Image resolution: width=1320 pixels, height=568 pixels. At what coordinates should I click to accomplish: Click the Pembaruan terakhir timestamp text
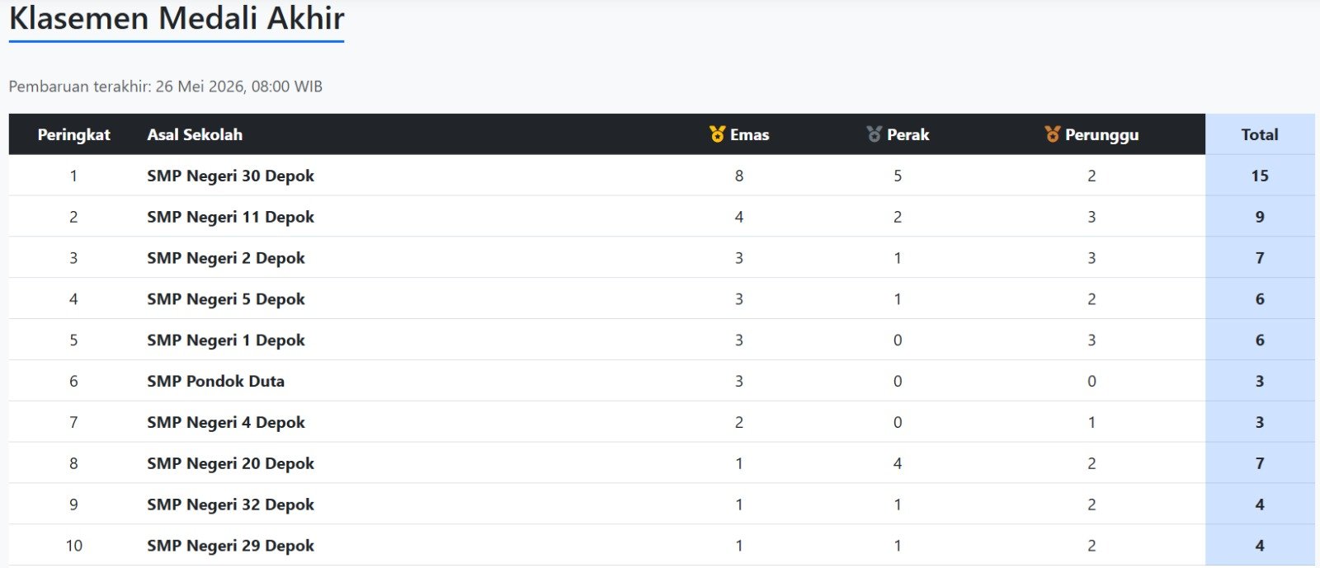coord(166,87)
